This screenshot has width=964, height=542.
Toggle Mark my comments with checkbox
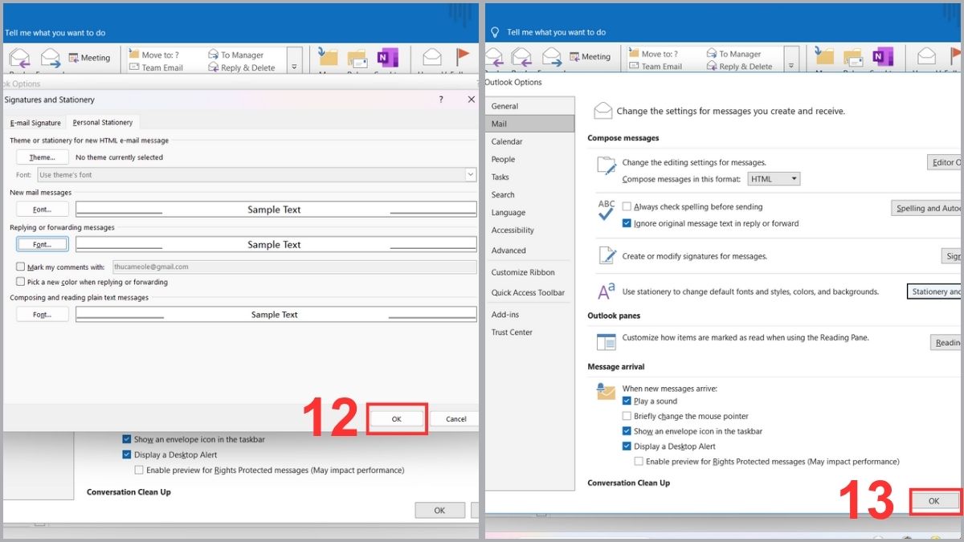pyautogui.click(x=21, y=267)
